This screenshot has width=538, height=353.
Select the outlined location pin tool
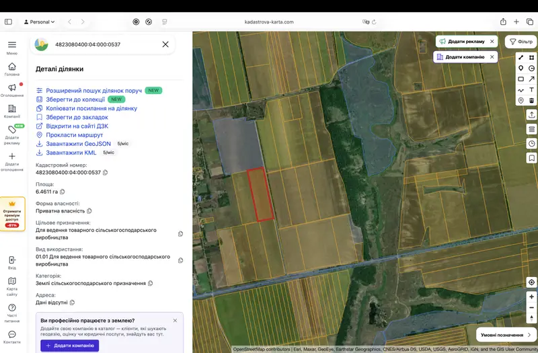(521, 100)
